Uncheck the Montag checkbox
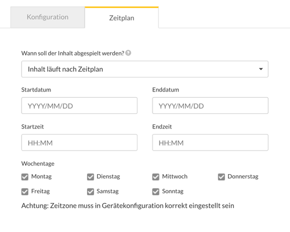This screenshot has height=232, width=290. (x=25, y=176)
